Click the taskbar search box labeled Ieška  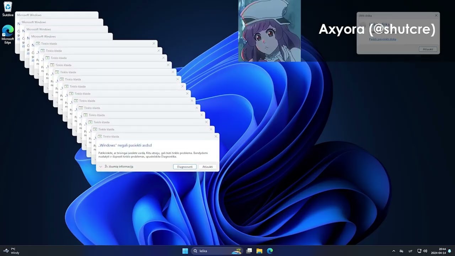click(x=217, y=251)
